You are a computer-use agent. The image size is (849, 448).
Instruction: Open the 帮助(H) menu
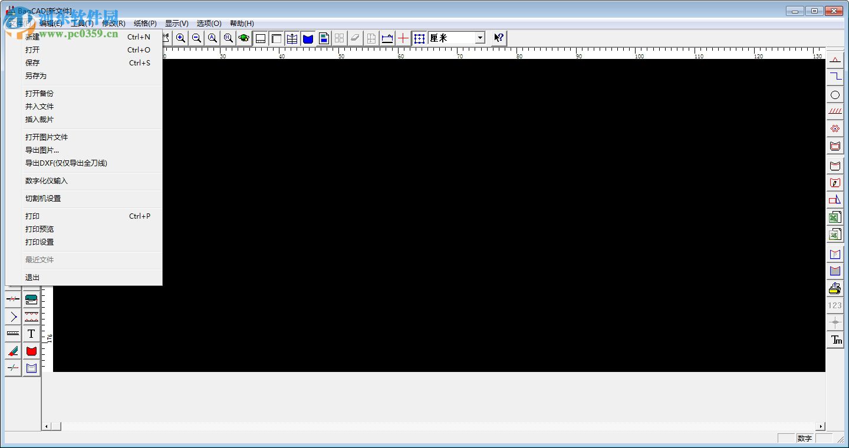pyautogui.click(x=242, y=23)
